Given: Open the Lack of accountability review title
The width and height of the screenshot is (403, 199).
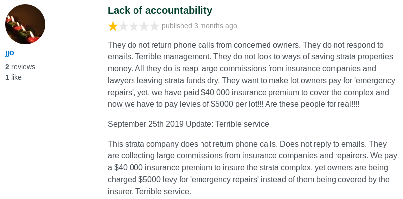Looking at the screenshot, I should [160, 10].
